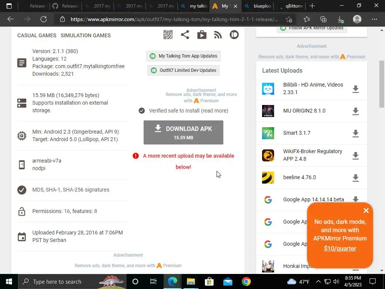Add this page to favorites
Image resolution: width=385 pixels, height=289 pixels.
pos(289,19)
